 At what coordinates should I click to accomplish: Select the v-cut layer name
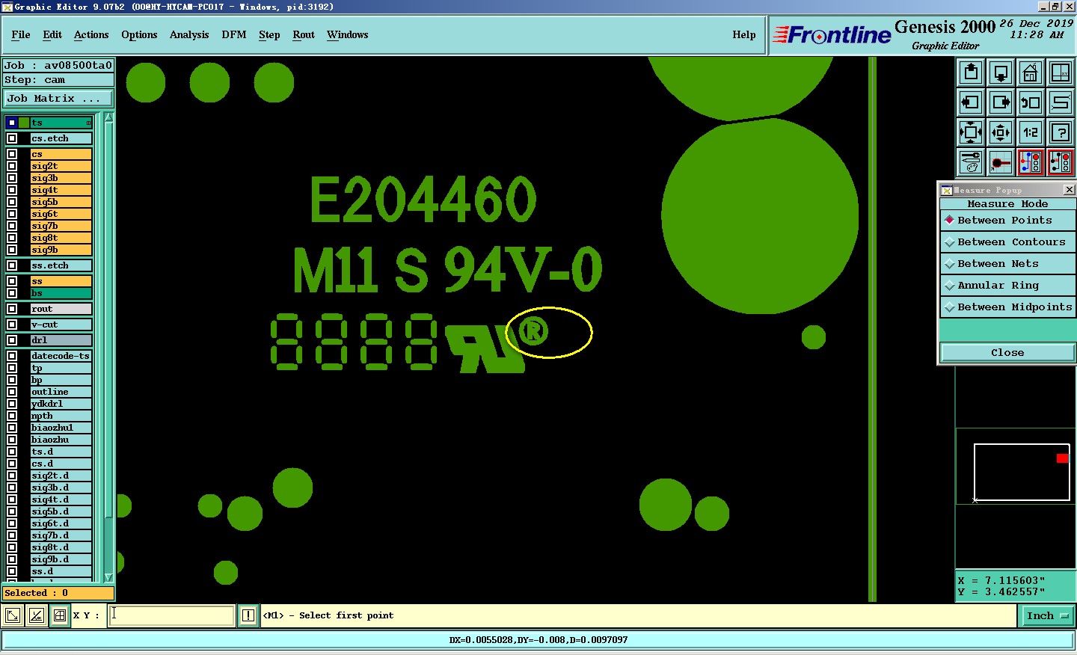pyautogui.click(x=61, y=325)
